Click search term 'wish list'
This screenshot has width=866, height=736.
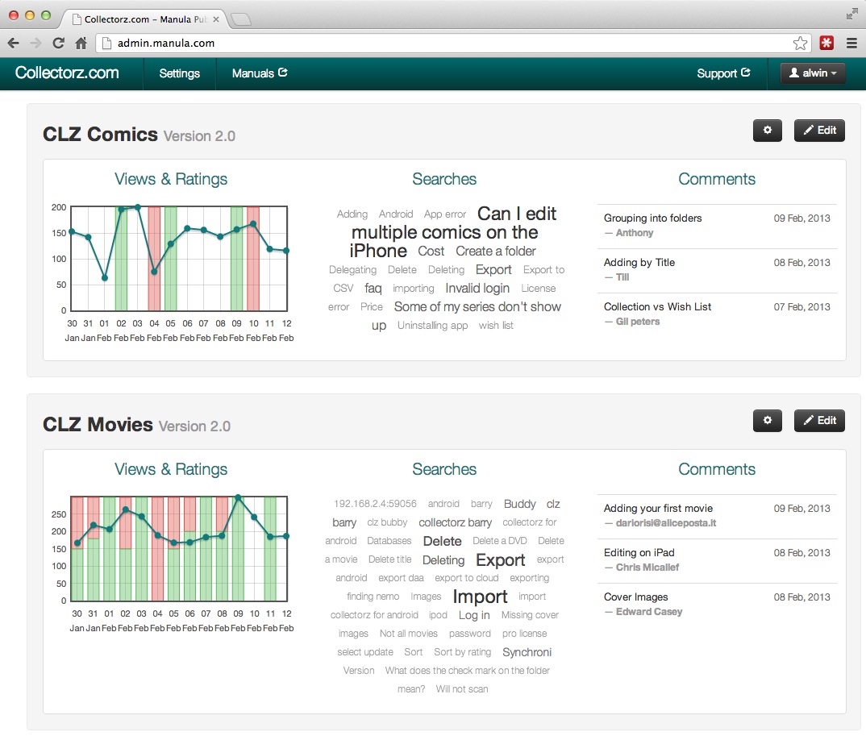click(496, 325)
